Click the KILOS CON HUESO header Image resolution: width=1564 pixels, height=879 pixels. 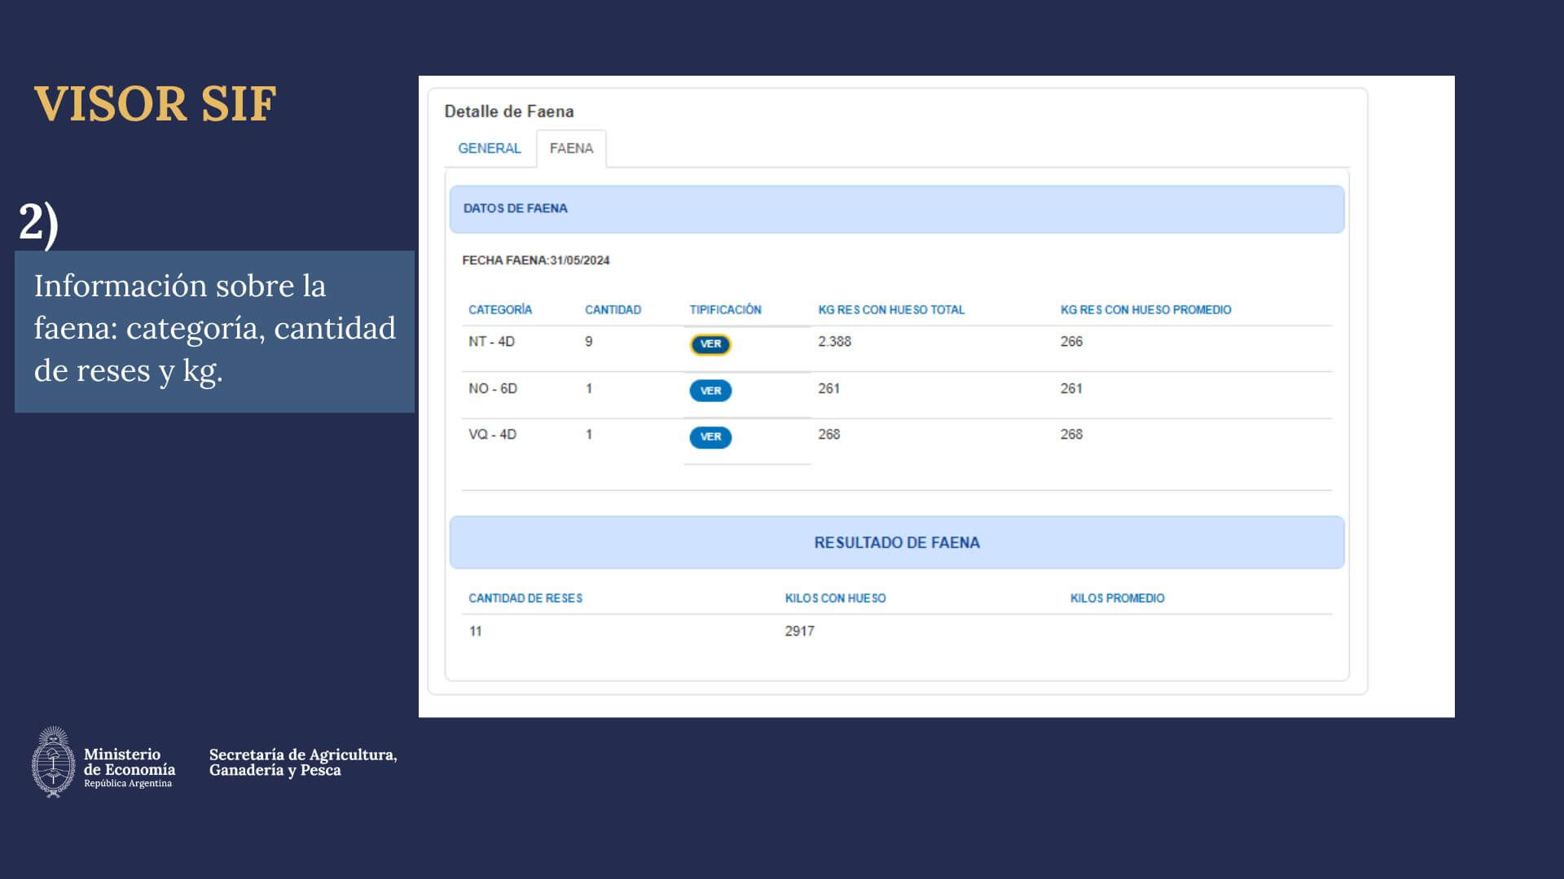835,598
